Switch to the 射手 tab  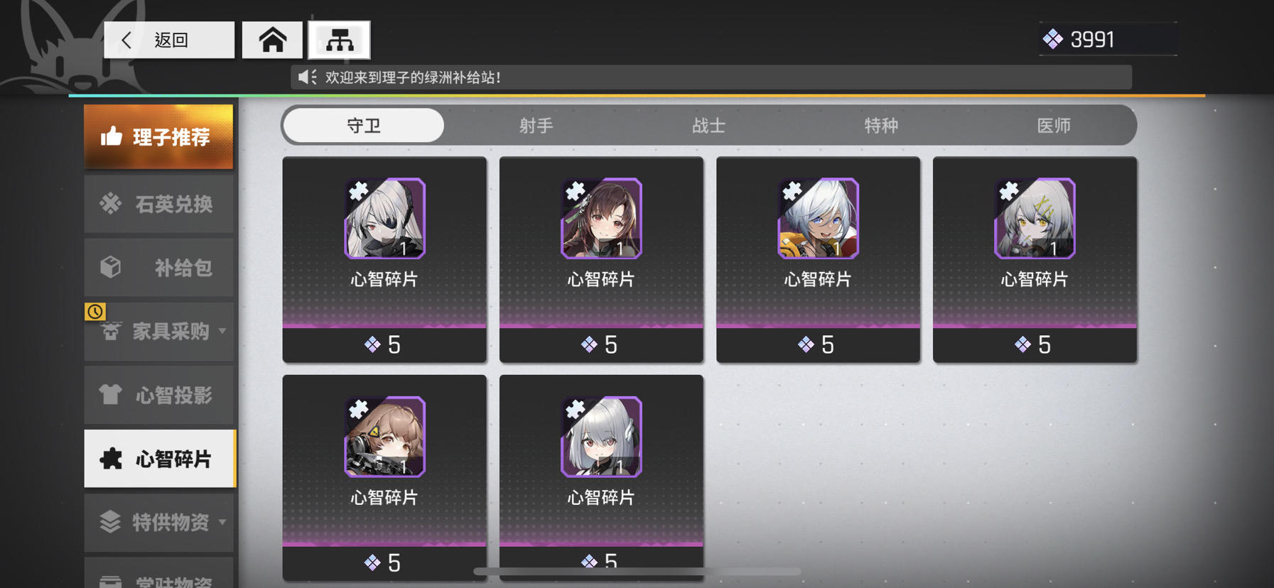click(x=536, y=126)
